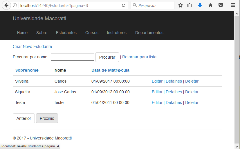
Task: Delete the Teste student row
Action: pyautogui.click(x=192, y=103)
